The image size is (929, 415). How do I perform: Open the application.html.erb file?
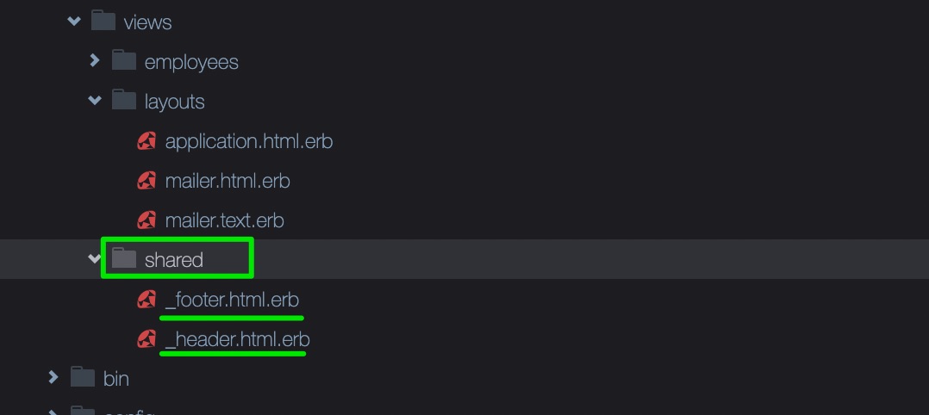click(x=249, y=141)
